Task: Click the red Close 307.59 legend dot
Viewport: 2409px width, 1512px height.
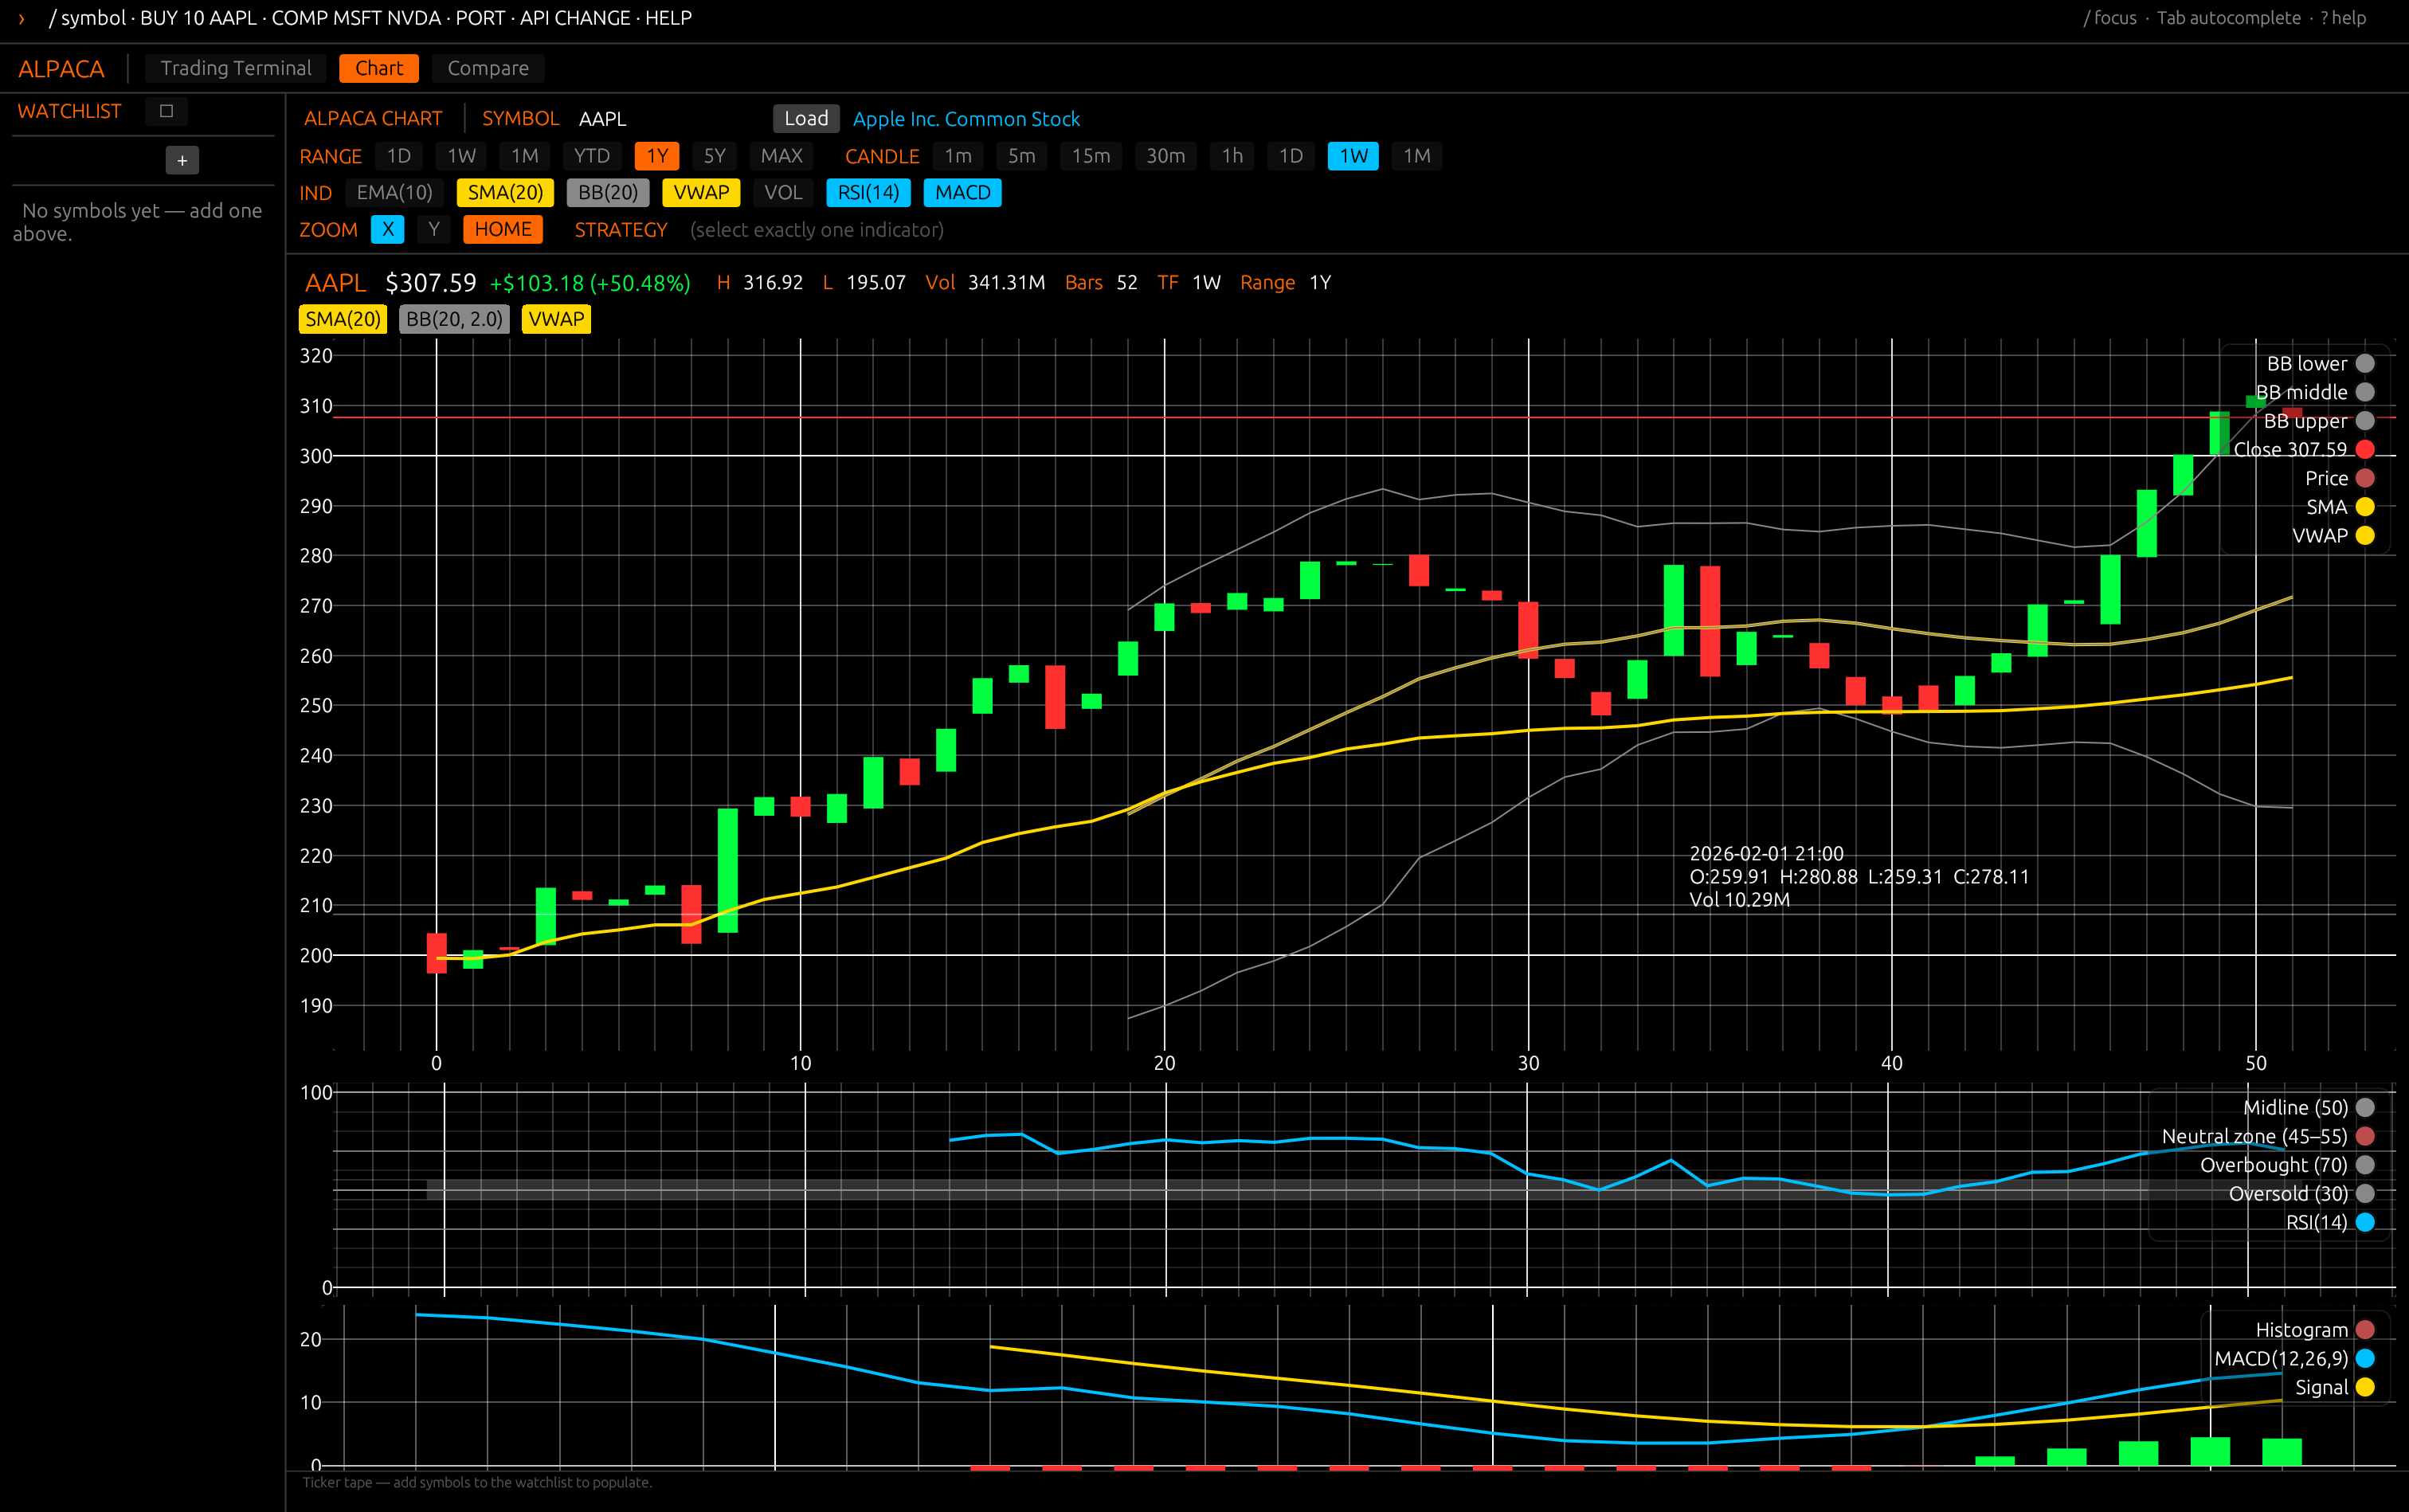Action: [x=2365, y=449]
